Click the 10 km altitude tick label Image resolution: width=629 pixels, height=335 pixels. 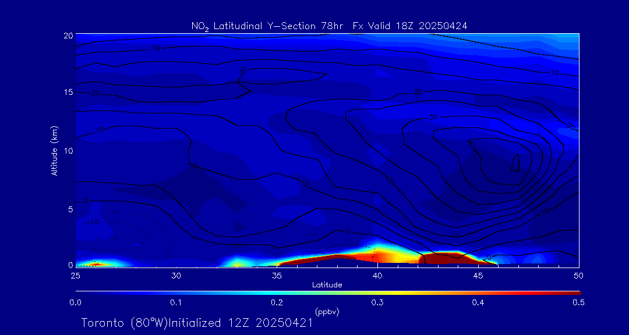pyautogui.click(x=67, y=150)
